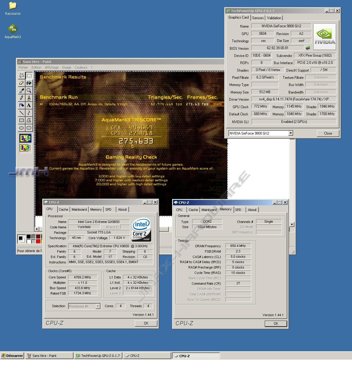Click the foreground/background color indicator box
This screenshot has width=352, height=374.
22,239
